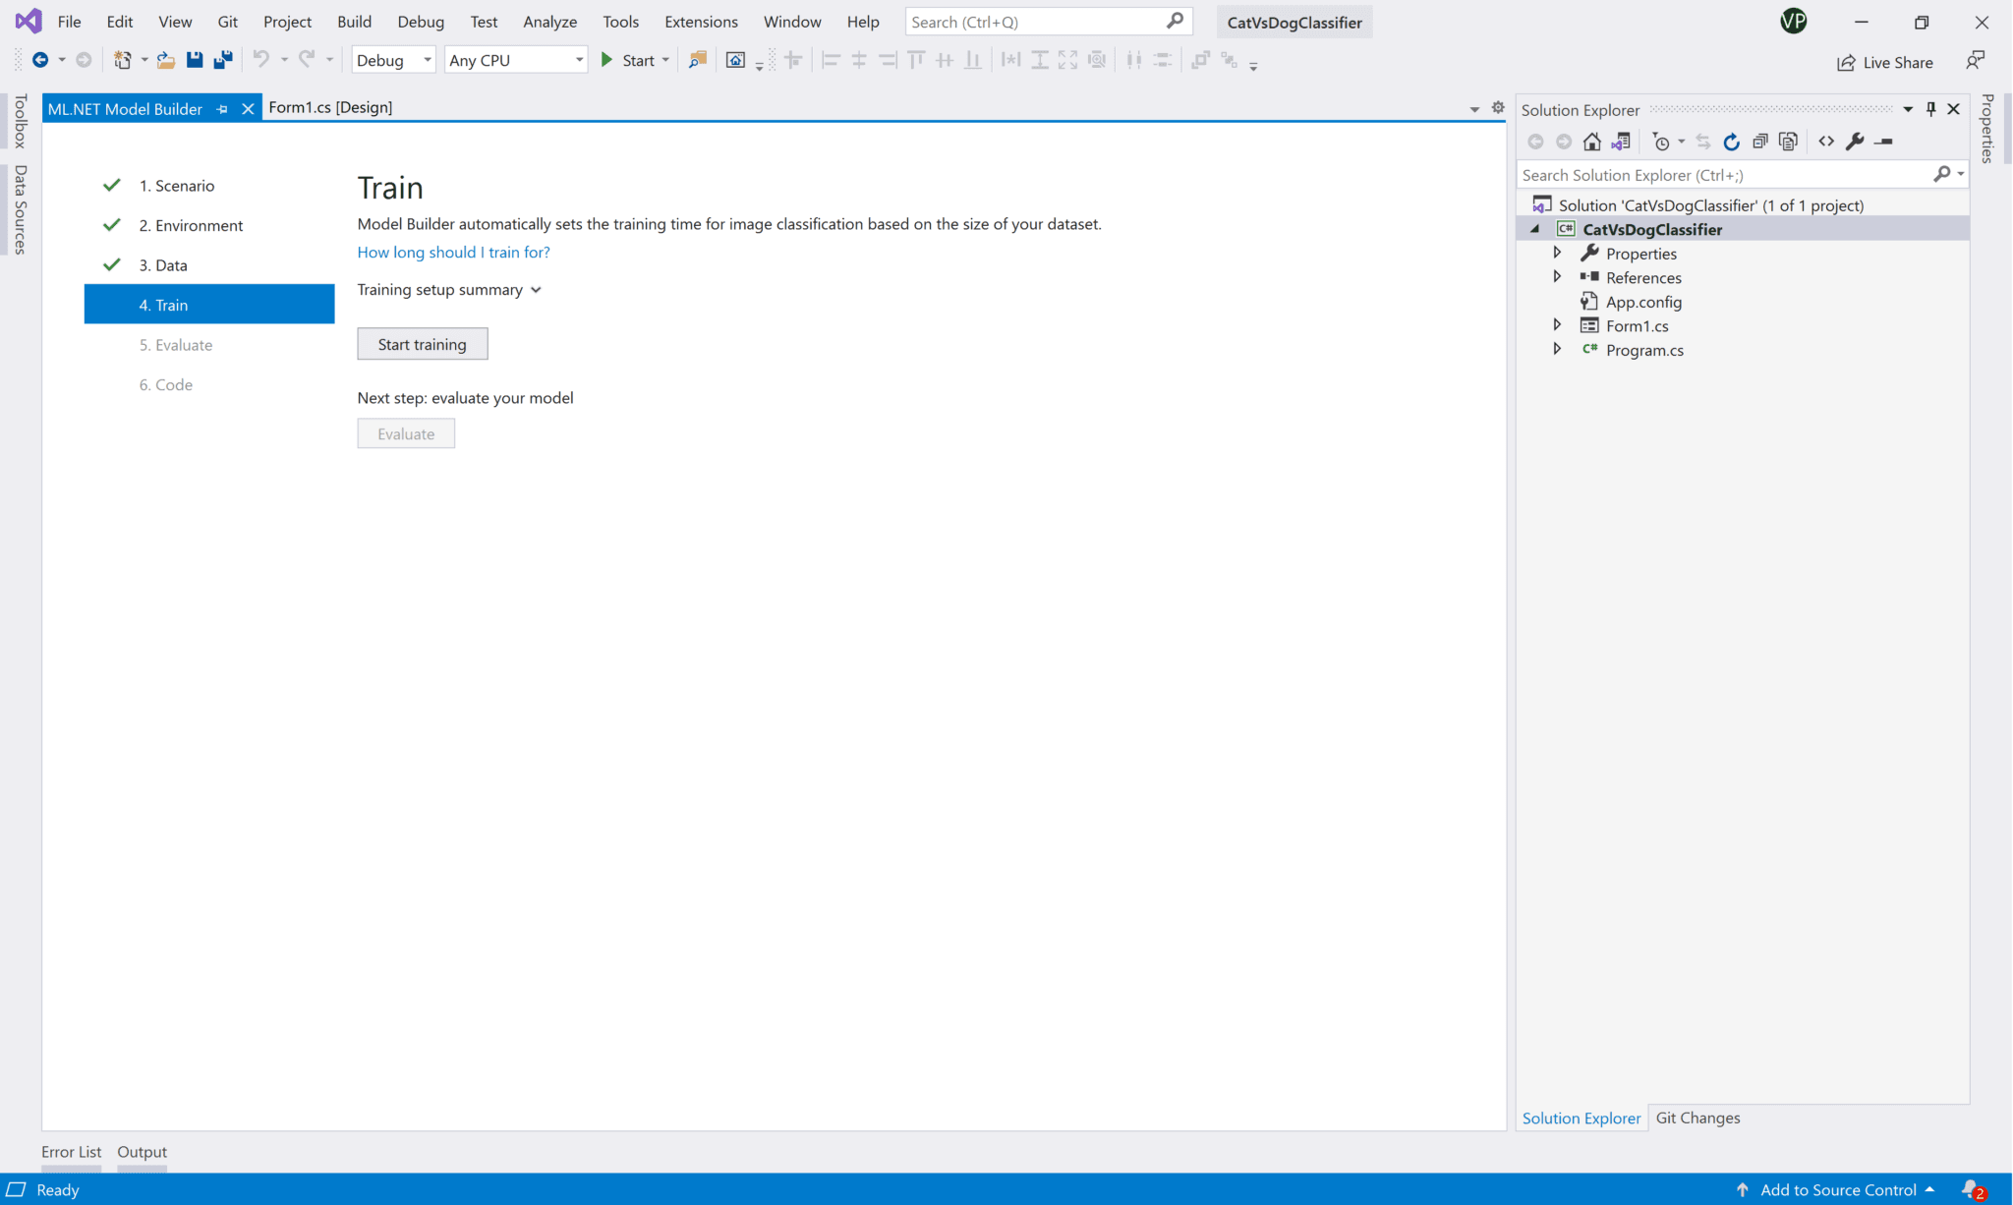Expand Training setup summary chevron
2013x1205 pixels.
point(536,290)
